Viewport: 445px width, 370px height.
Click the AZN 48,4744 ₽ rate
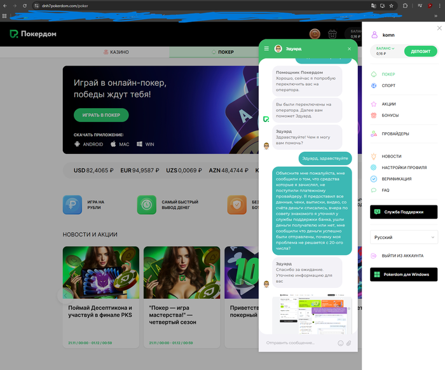(x=228, y=170)
